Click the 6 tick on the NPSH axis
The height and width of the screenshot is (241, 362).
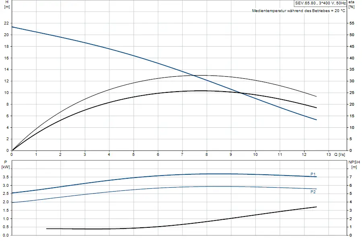351,186
